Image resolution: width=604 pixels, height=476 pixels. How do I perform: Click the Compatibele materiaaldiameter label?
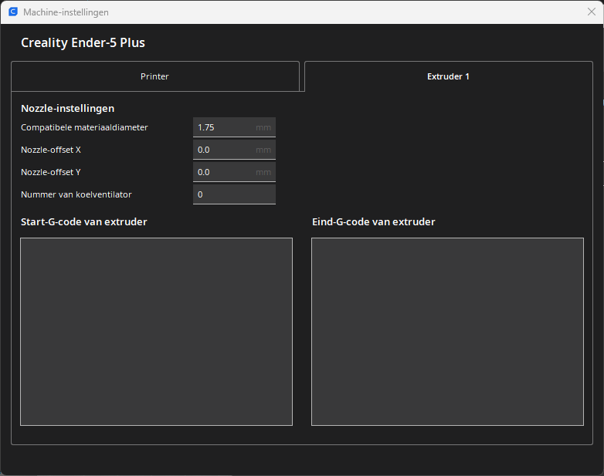coord(84,127)
